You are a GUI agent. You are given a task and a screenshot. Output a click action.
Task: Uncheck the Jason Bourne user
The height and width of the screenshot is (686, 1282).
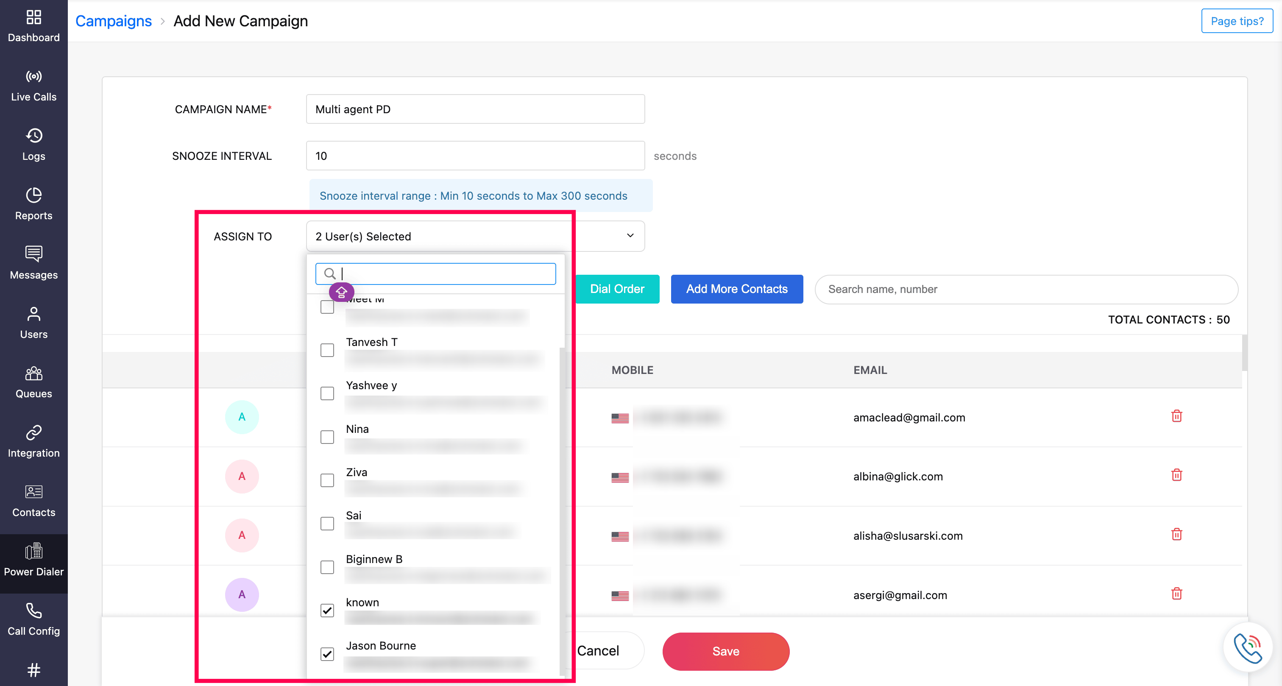pos(327,654)
